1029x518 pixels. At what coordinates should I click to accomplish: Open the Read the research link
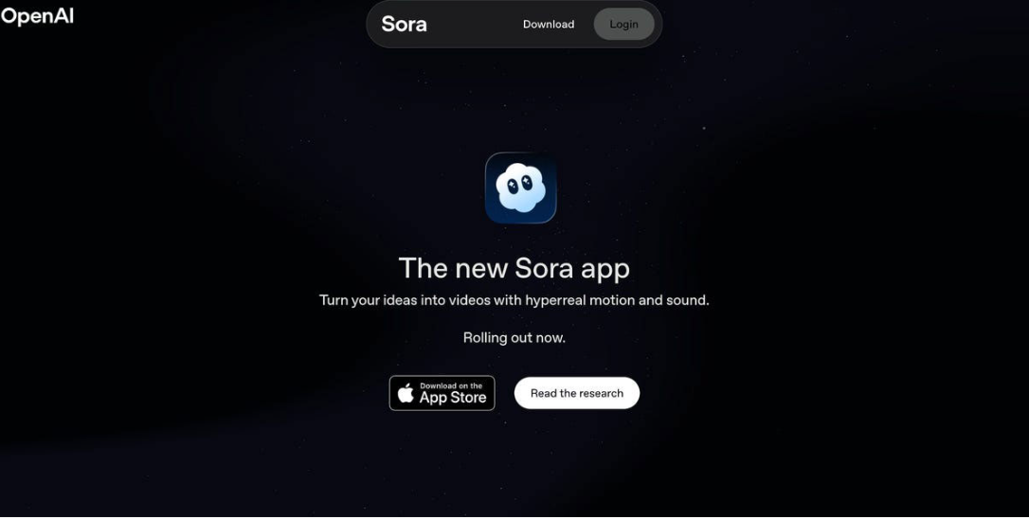point(577,393)
